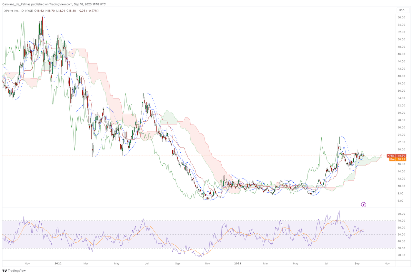Click the 70.00 RSI axis label
413x275 pixels.
[x=401, y=221]
